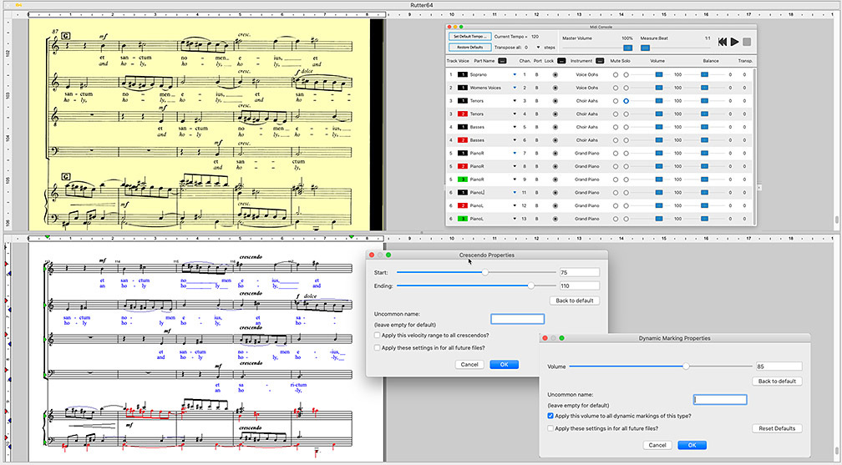
Task: Click the Set Default Tempo button
Action: [469, 37]
